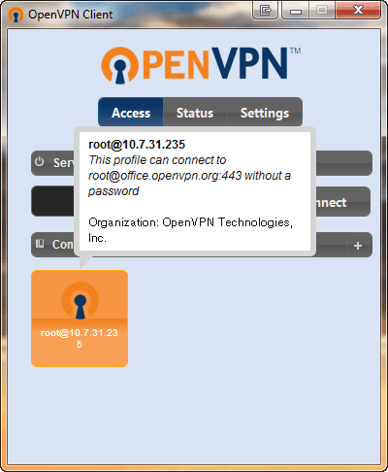Image resolution: width=388 pixels, height=472 pixels.
Task: Click the OpenVPN icon in the title bar
Action: [x=16, y=15]
